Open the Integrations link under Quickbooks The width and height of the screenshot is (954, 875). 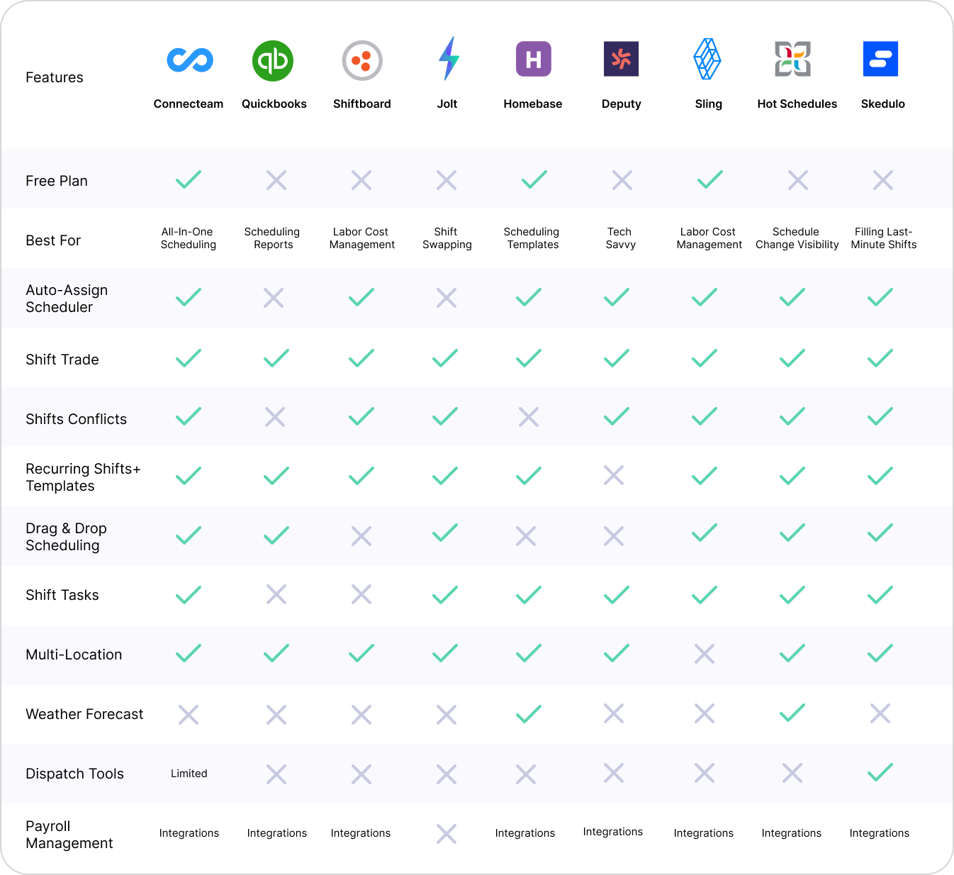276,833
